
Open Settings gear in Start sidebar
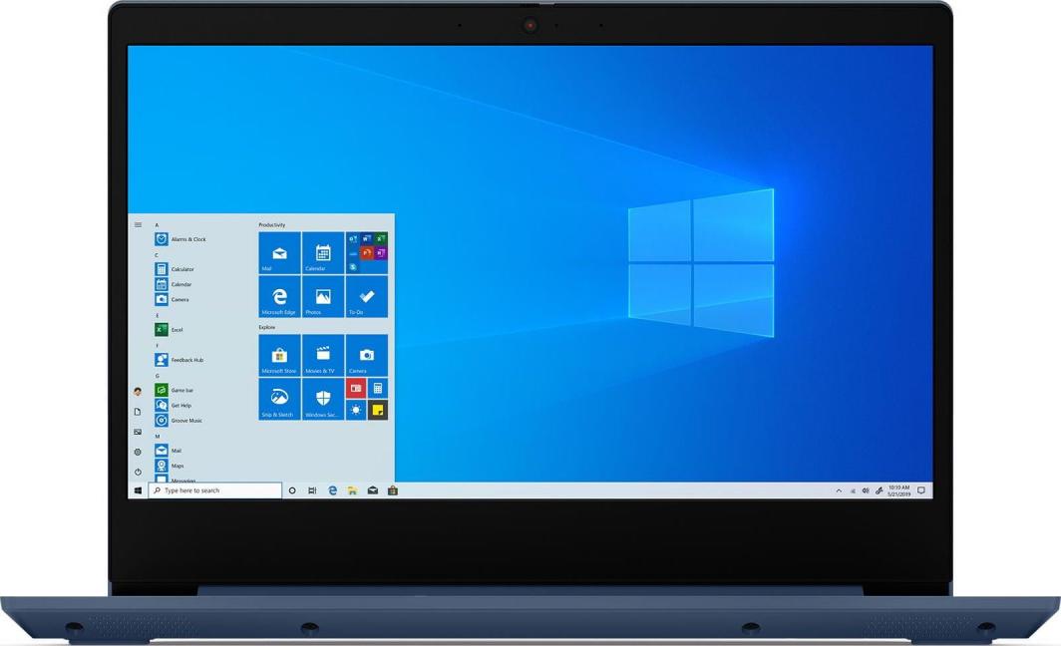click(x=138, y=452)
